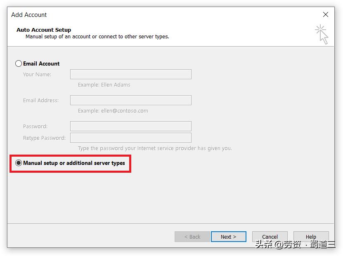Click the Your Name input field
The width and height of the screenshot is (343, 256).
pyautogui.click(x=130, y=74)
